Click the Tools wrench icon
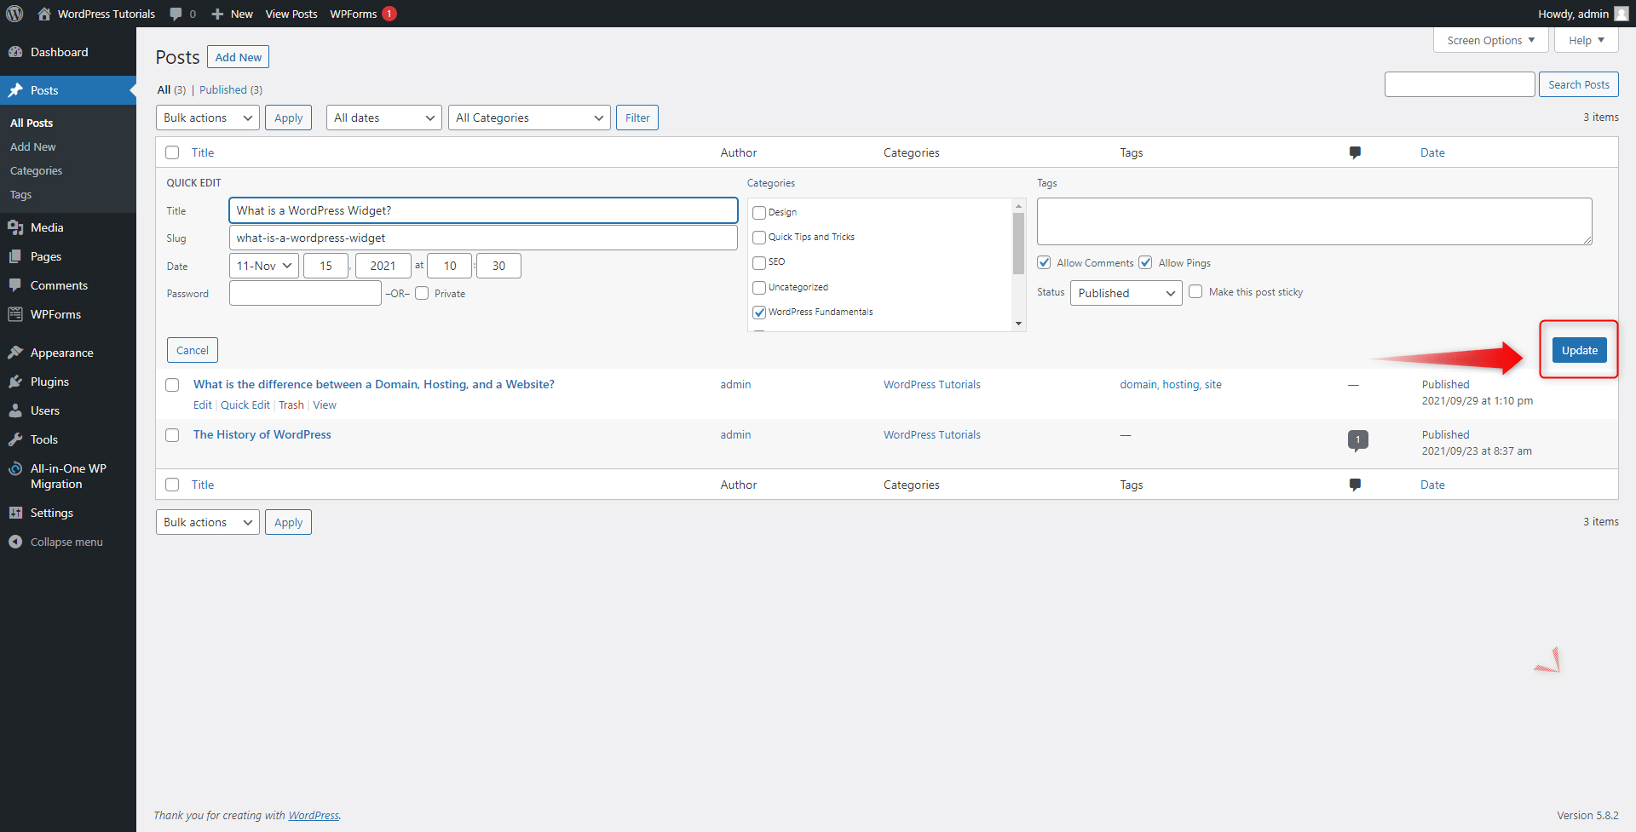This screenshot has height=832, width=1636. coord(15,439)
